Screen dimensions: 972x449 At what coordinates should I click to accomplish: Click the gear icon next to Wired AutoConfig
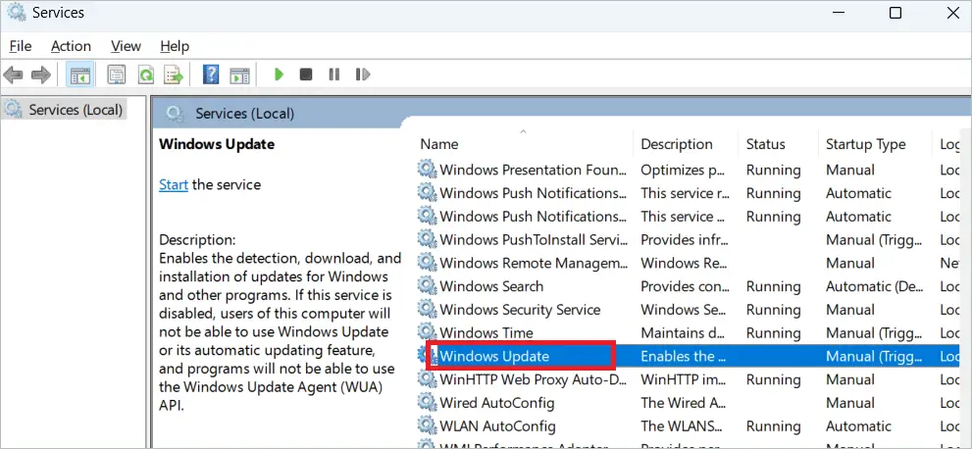(x=427, y=403)
